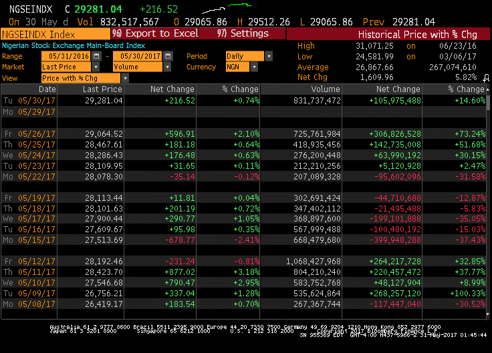Click the Net Chg value 1,609.96
492x353 pixels.
pyautogui.click(x=376, y=77)
